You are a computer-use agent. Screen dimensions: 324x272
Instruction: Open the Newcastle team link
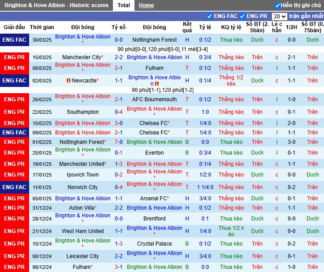[x=84, y=80]
